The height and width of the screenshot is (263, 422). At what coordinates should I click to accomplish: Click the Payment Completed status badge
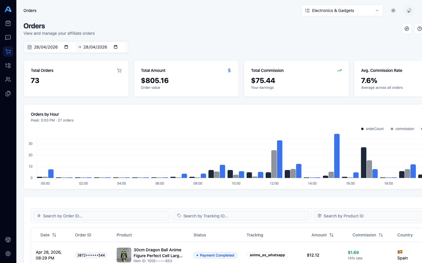tap(215, 255)
